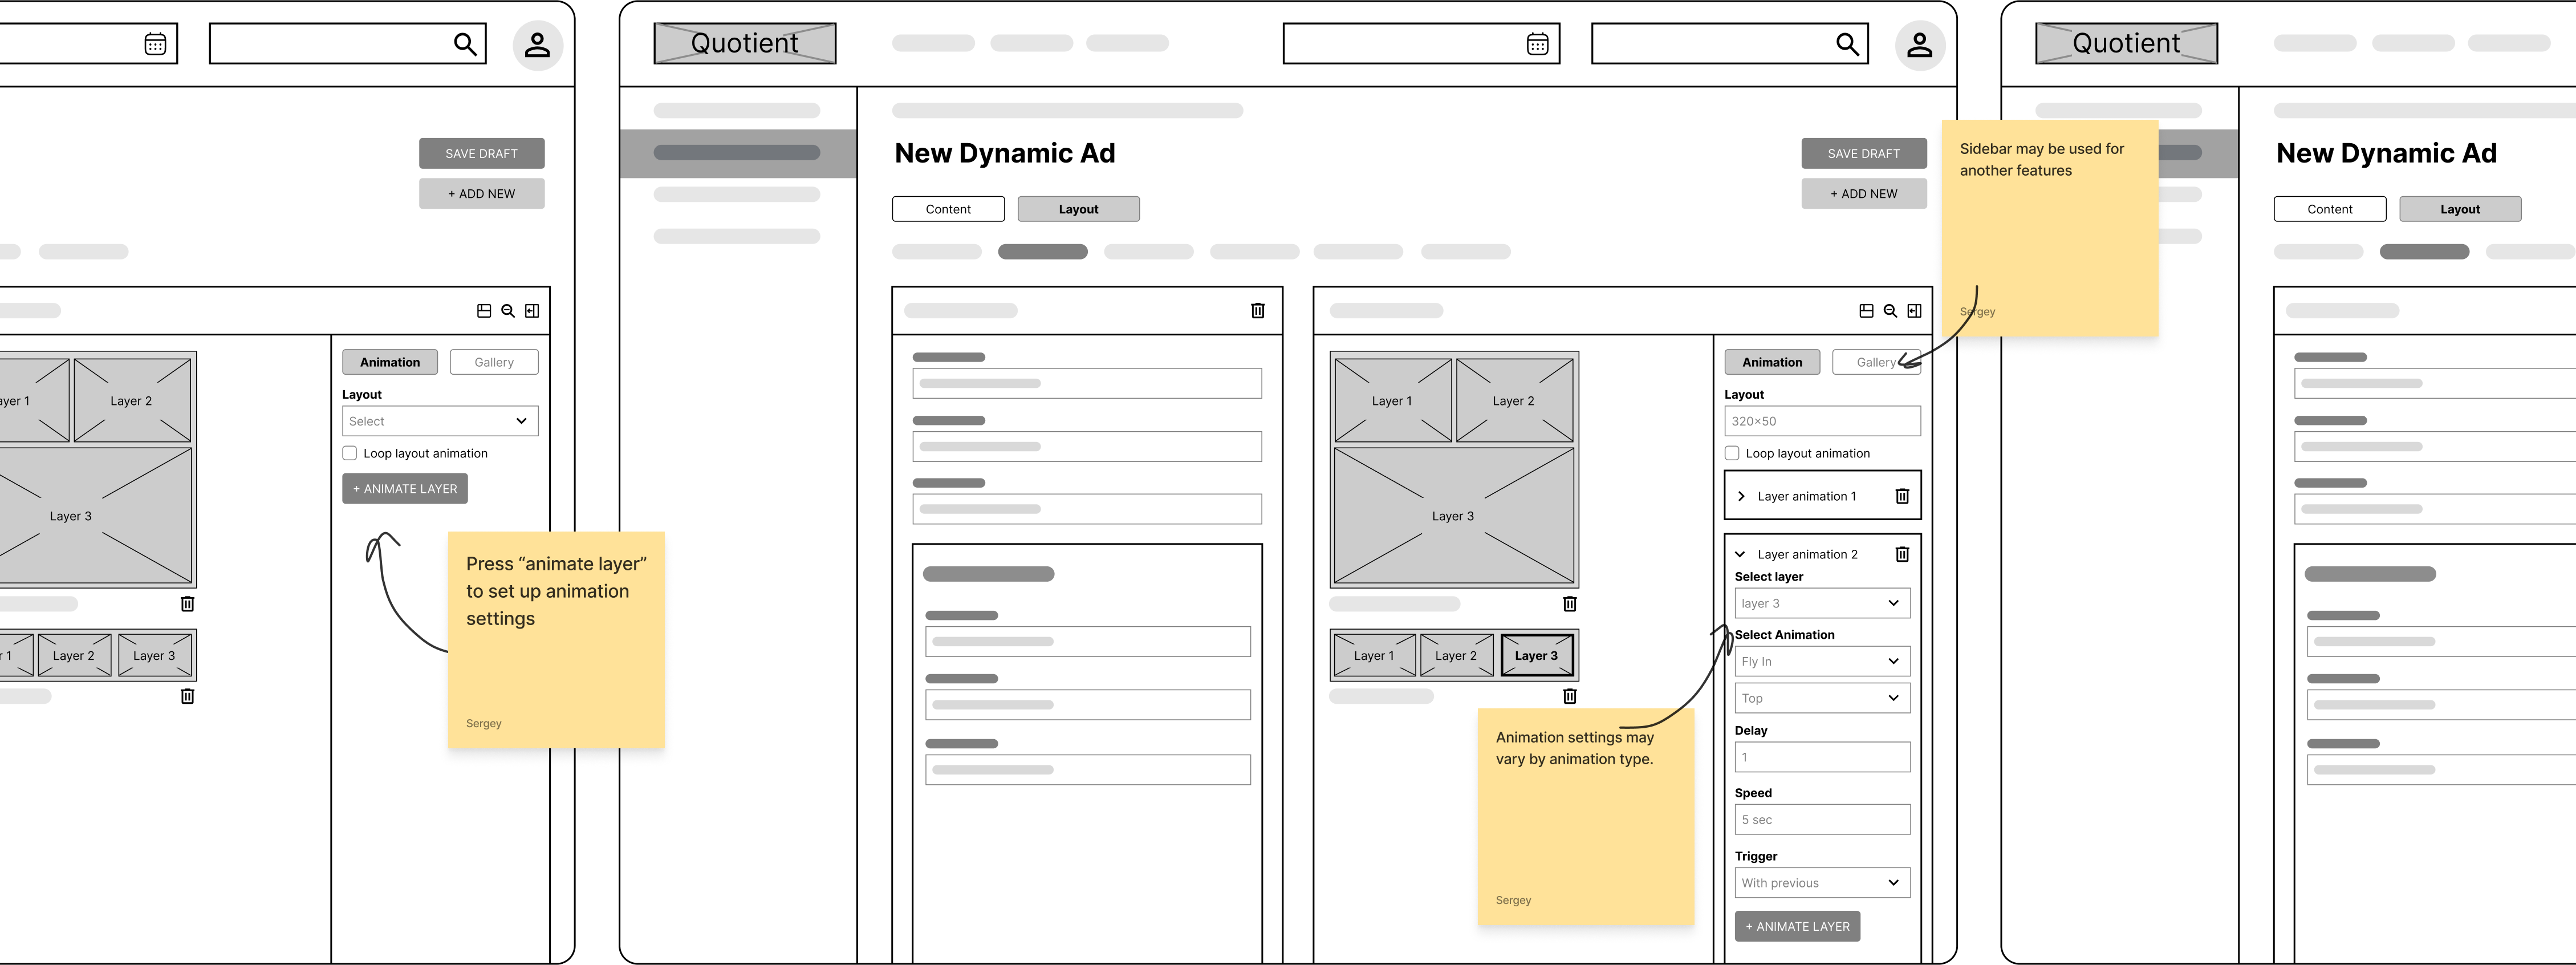Click calendar icon in left frame header
Image resolution: width=2576 pixels, height=965 pixels.
click(x=155, y=44)
